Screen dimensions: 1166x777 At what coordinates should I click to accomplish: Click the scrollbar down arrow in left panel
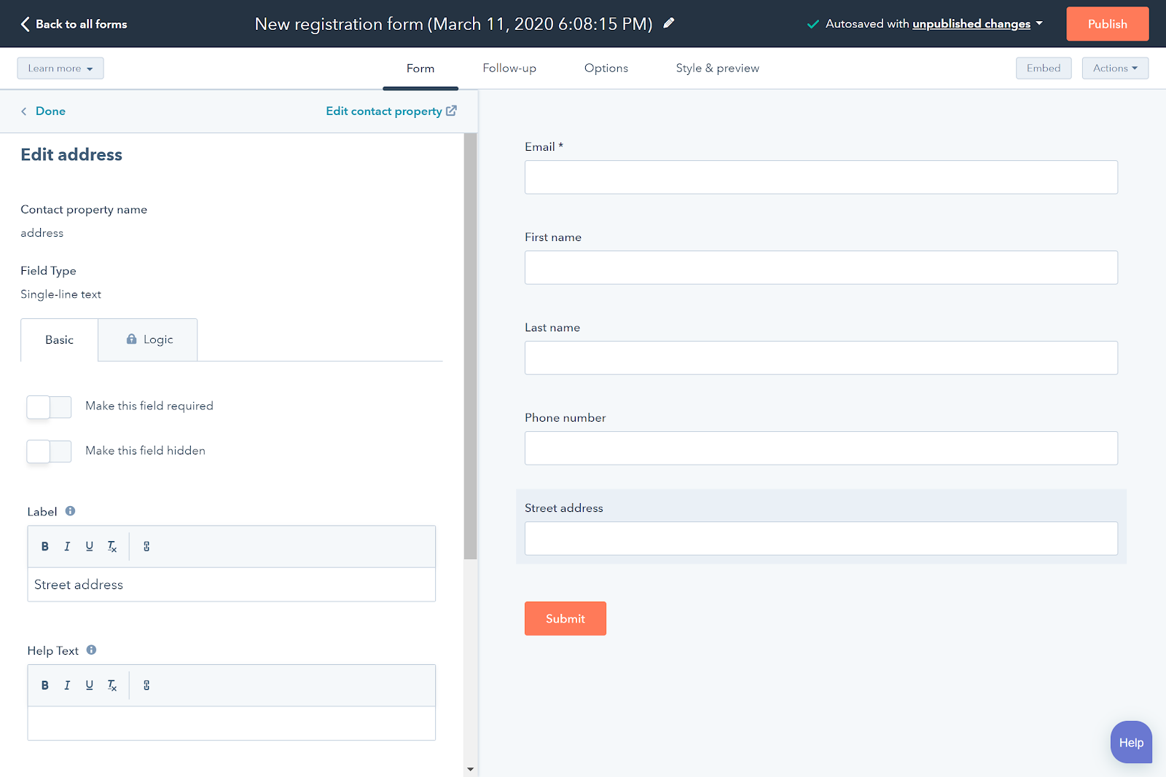click(x=470, y=769)
